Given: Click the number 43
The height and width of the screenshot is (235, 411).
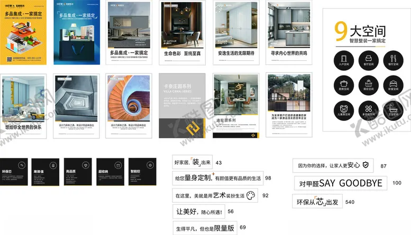Looking at the screenshot, I should pyautogui.click(x=218, y=163).
